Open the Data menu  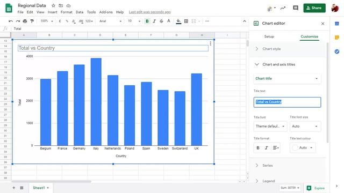tap(80, 12)
